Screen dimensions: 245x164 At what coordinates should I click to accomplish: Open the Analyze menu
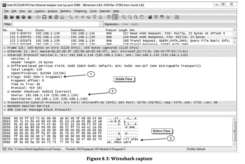52,11
